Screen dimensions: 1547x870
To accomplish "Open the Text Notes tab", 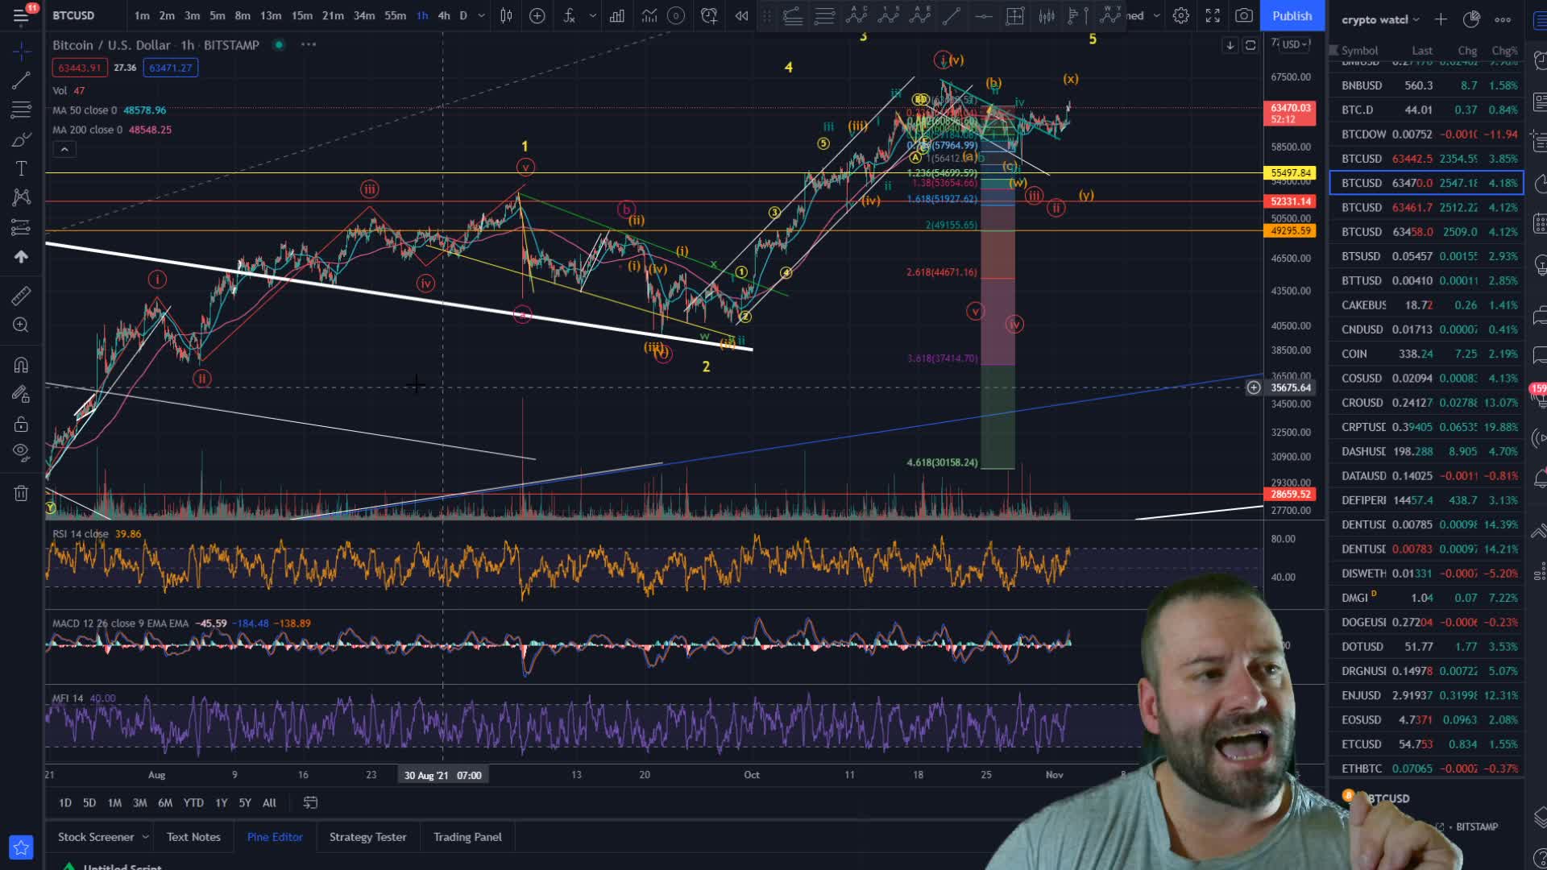I will tap(193, 836).
